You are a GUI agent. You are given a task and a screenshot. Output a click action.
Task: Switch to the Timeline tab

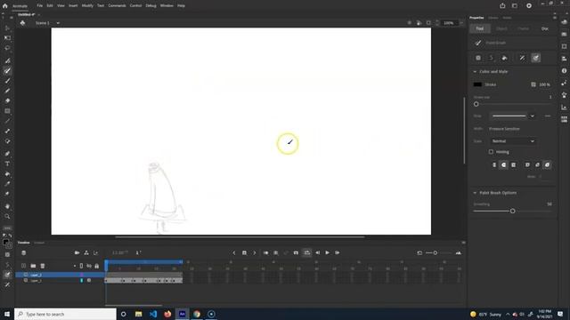[24, 243]
